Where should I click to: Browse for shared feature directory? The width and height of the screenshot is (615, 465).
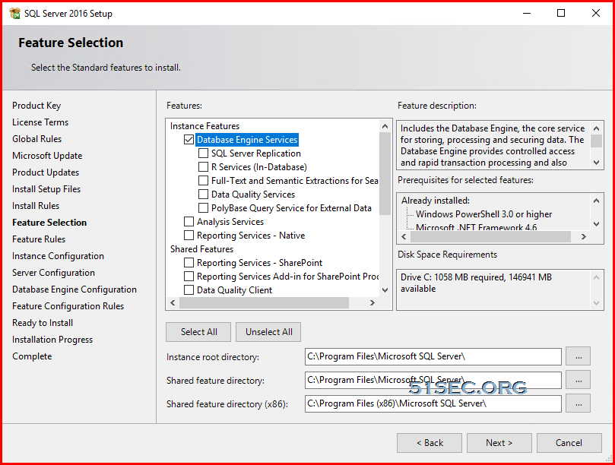[x=579, y=381]
